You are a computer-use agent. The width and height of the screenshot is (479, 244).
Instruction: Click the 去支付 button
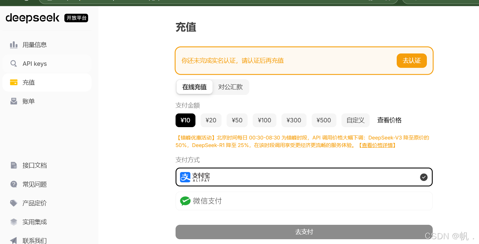(x=304, y=232)
